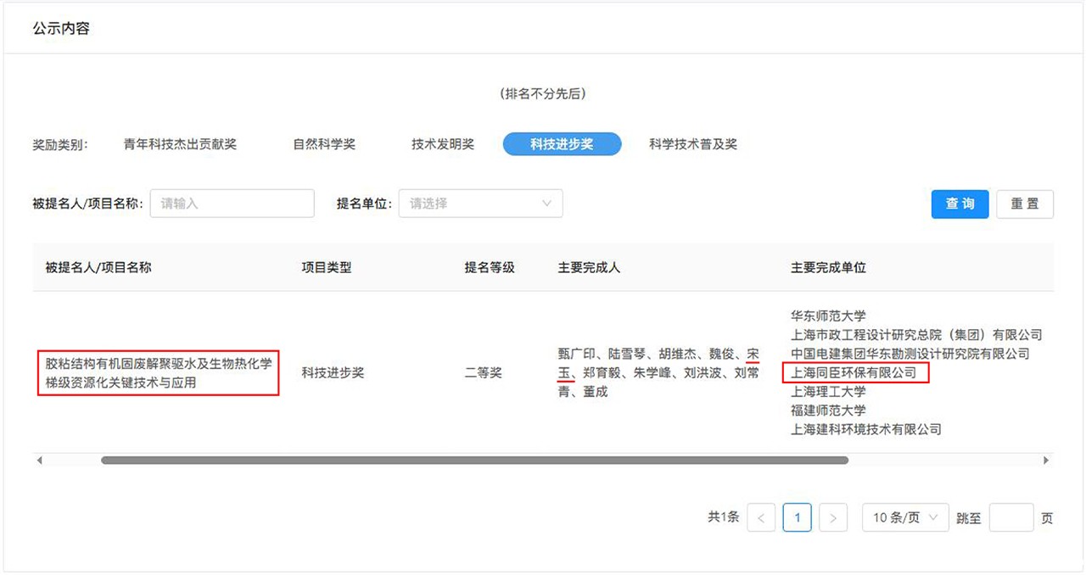Viewport: 1086px width, 575px height.
Task: Focus the 被提名人/项目名称 input field
Action: pos(232,204)
